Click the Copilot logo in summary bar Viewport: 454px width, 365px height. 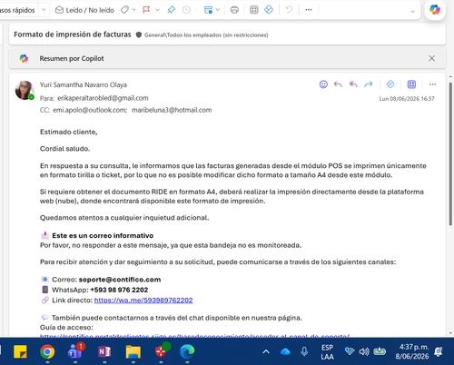(24, 58)
